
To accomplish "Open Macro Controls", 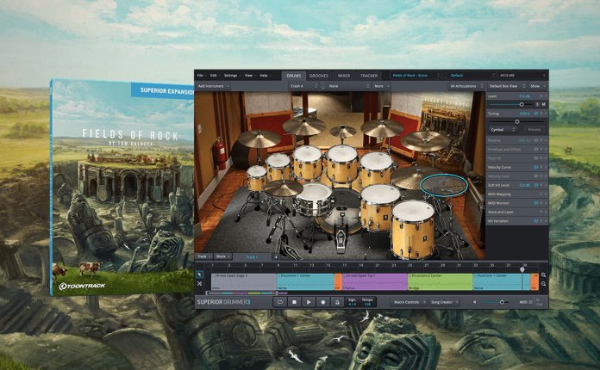I will click(x=408, y=302).
